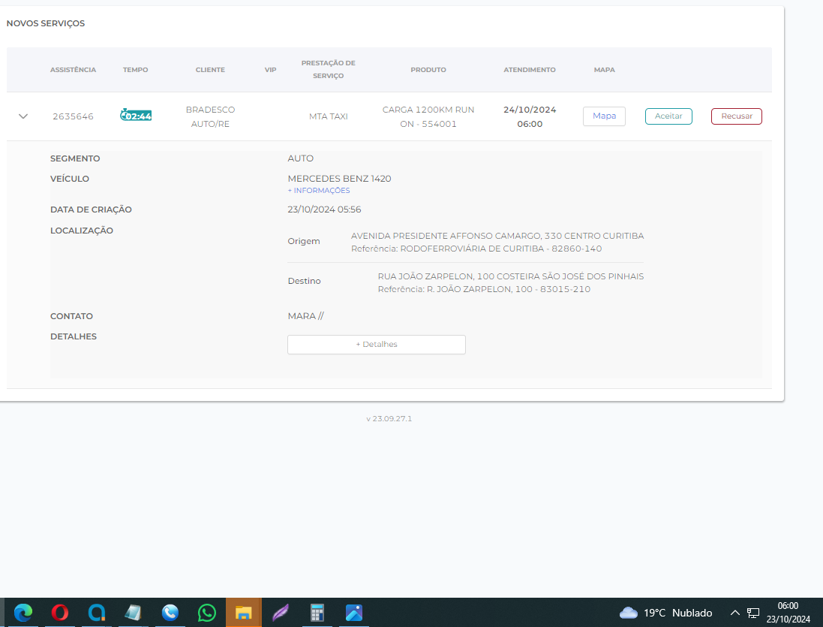
Task: Click the MAPA column header
Action: [604, 70]
